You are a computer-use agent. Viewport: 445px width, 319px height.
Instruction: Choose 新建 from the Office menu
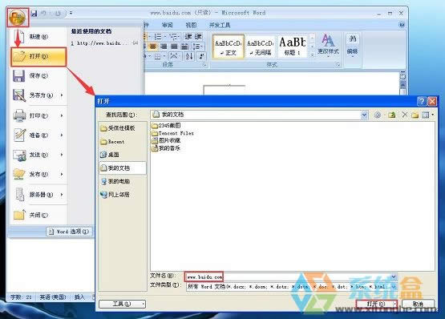click(38, 37)
